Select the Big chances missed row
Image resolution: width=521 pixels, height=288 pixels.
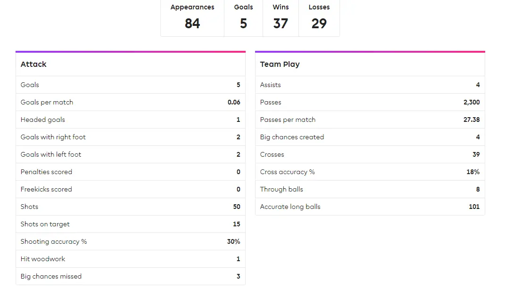click(130, 276)
